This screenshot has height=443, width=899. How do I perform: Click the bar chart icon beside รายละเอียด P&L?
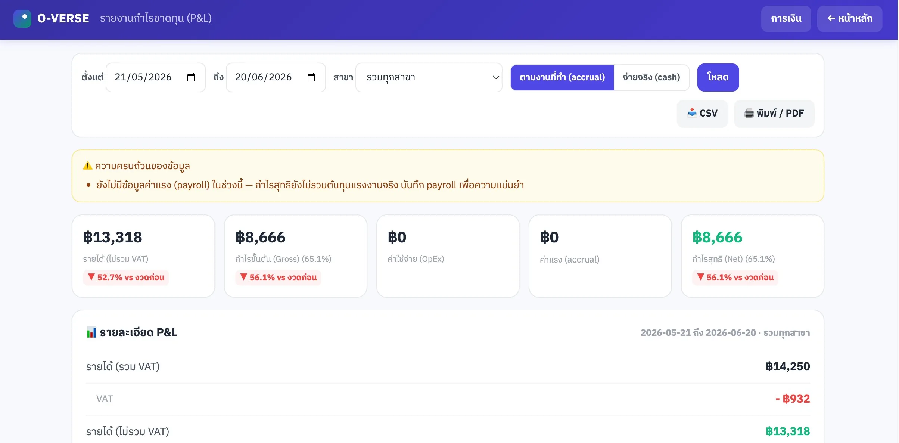point(91,332)
